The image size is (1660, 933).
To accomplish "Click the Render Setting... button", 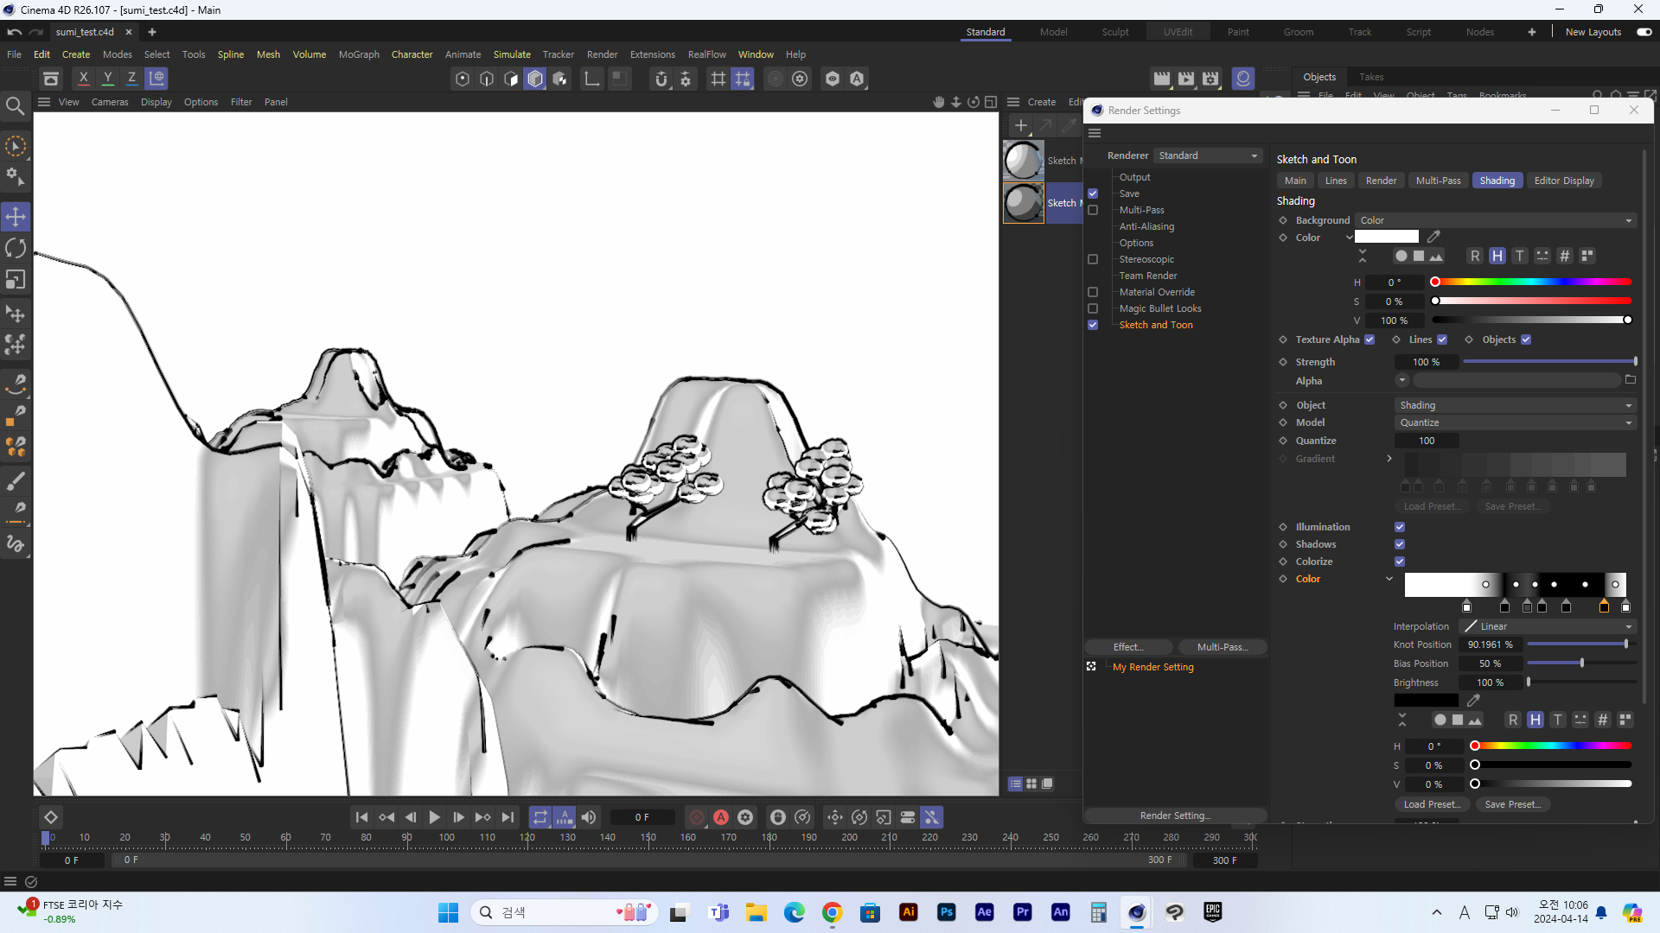I will tap(1175, 816).
